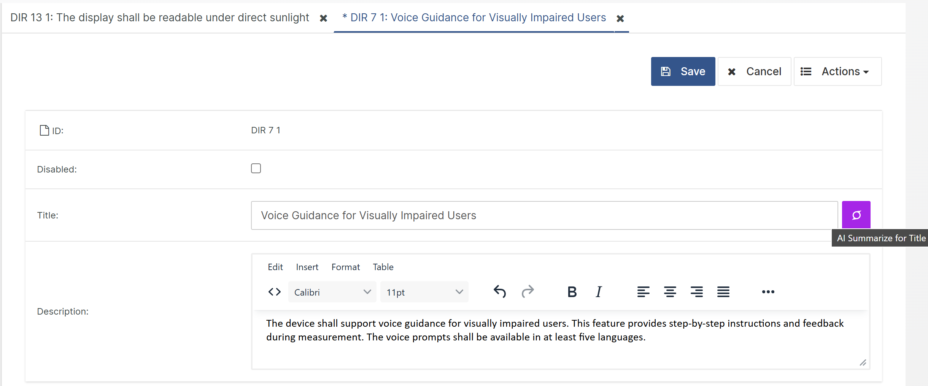Check the Disabled checkbox
Image resolution: width=928 pixels, height=386 pixels.
point(256,168)
